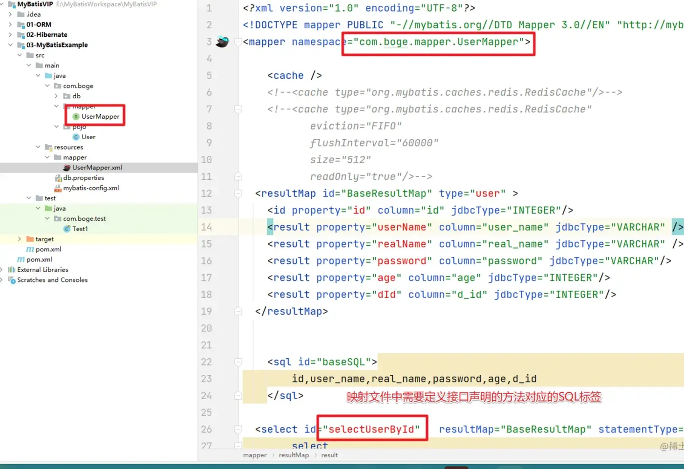Screen dimensions: 684x469
Task: Select UserMapper.xml in the project tree
Action: 97,168
